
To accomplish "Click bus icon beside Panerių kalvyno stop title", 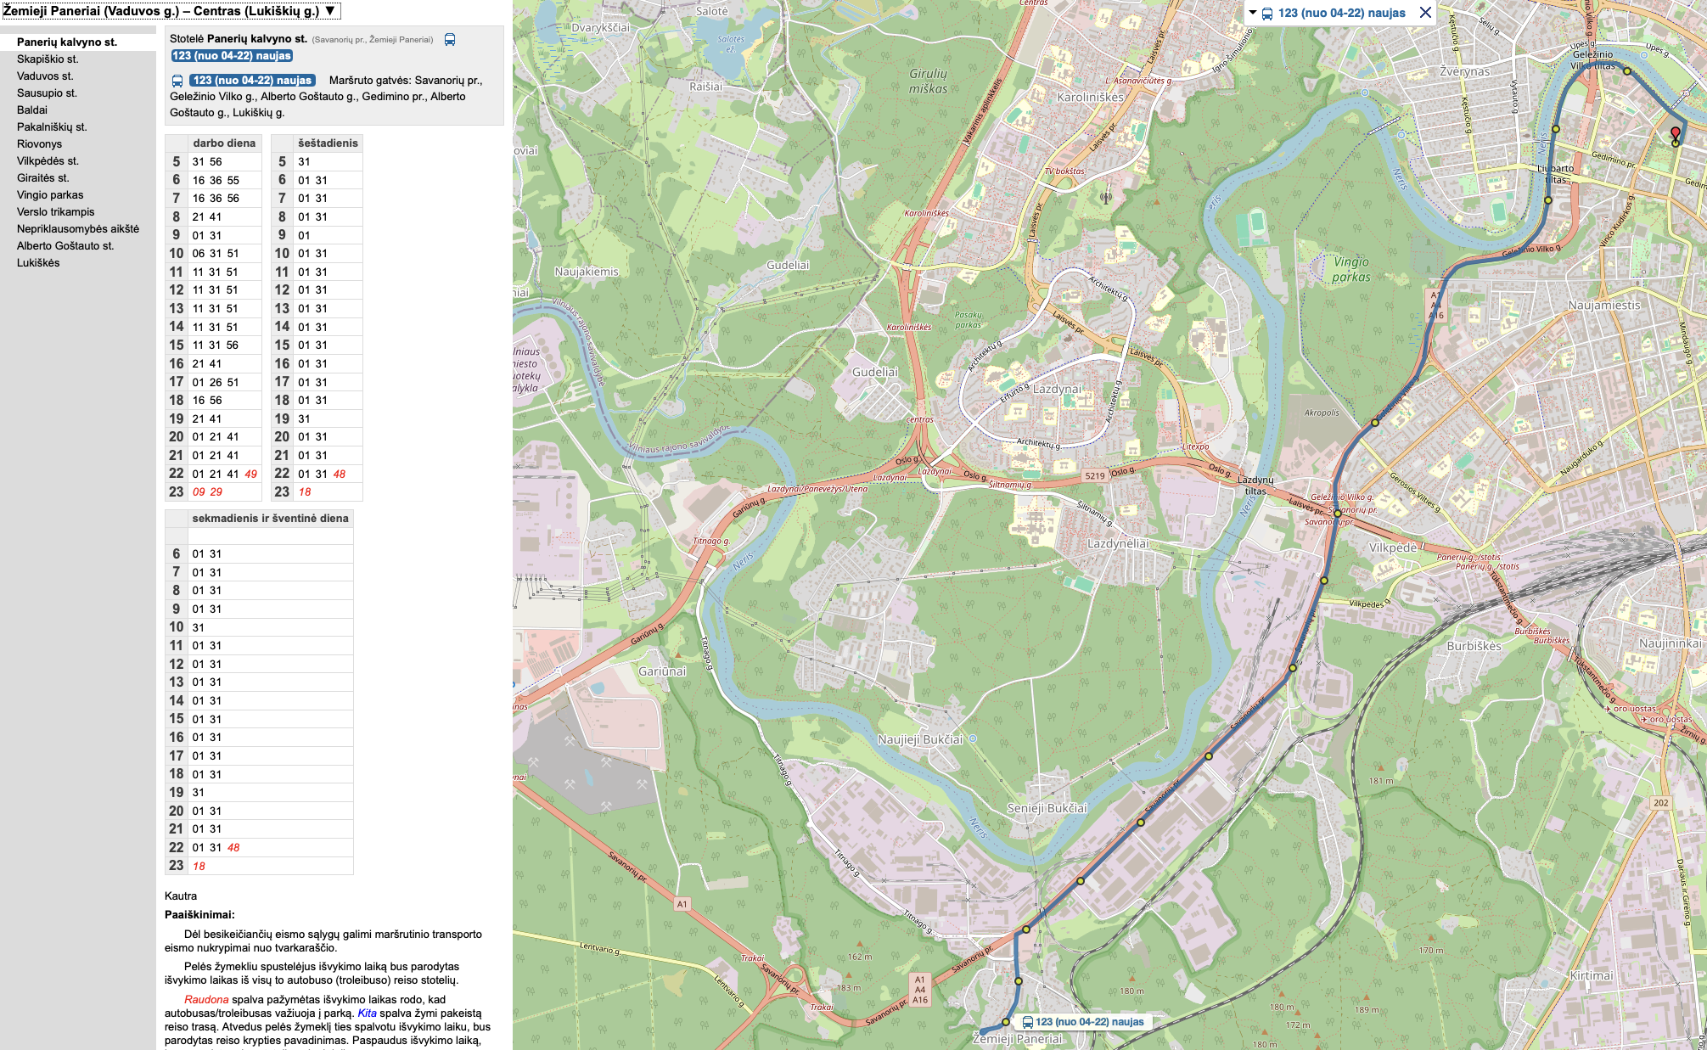I will click(450, 39).
